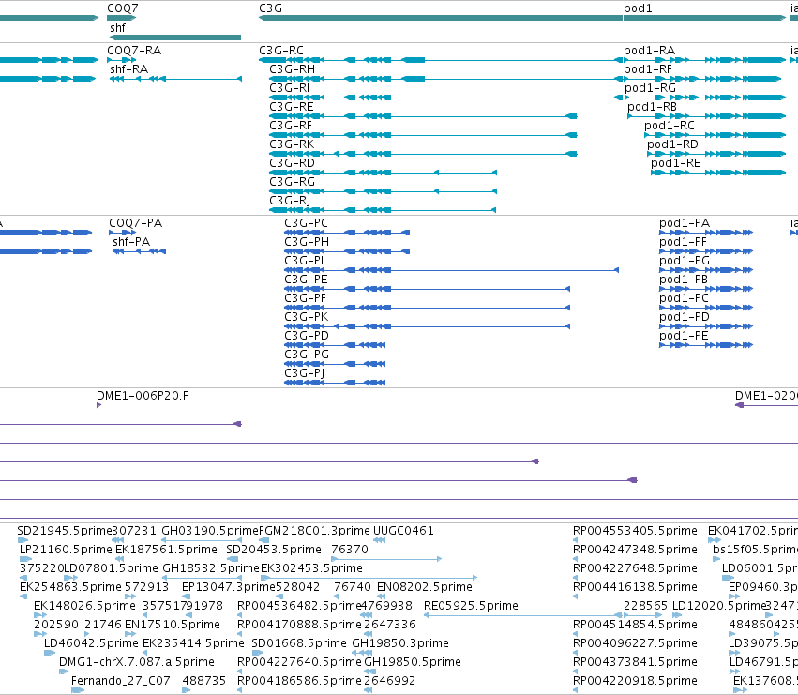Select EST EK235414.5prime
Image resolution: width=798 pixels, height=695 pixels.
(x=193, y=643)
